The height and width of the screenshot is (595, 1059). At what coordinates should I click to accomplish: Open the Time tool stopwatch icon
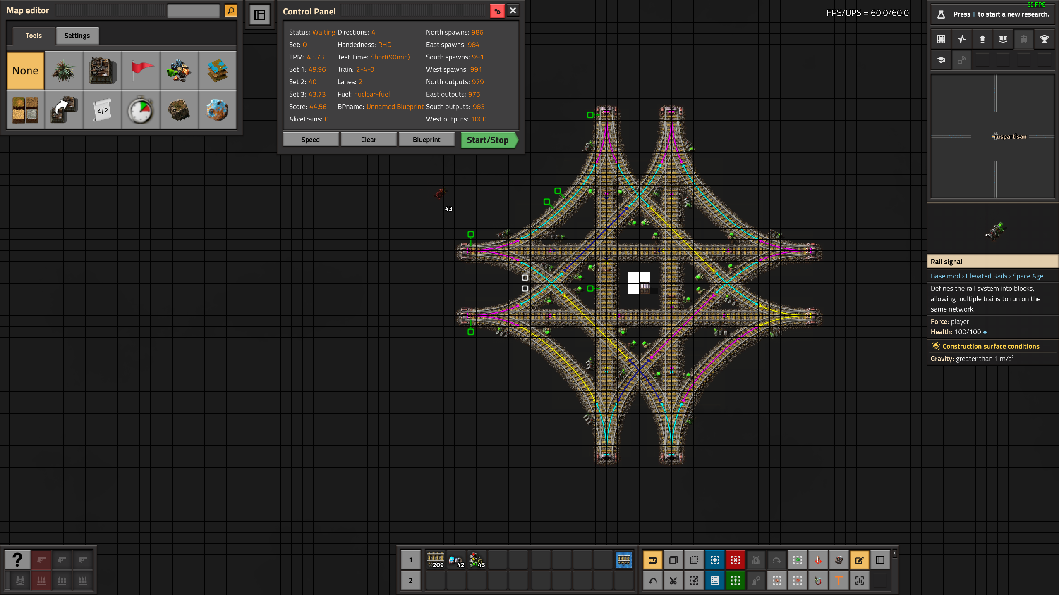[x=141, y=110]
